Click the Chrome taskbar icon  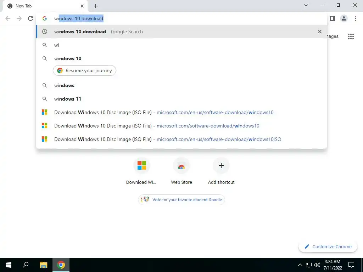61,265
